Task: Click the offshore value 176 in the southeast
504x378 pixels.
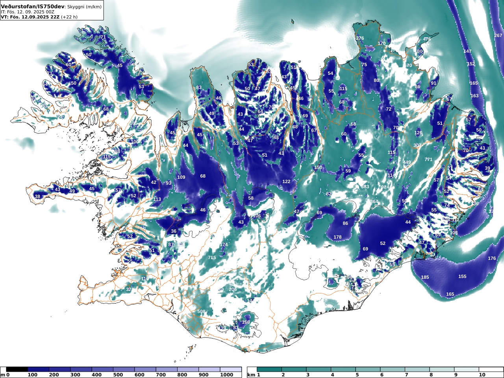Action: (492, 258)
